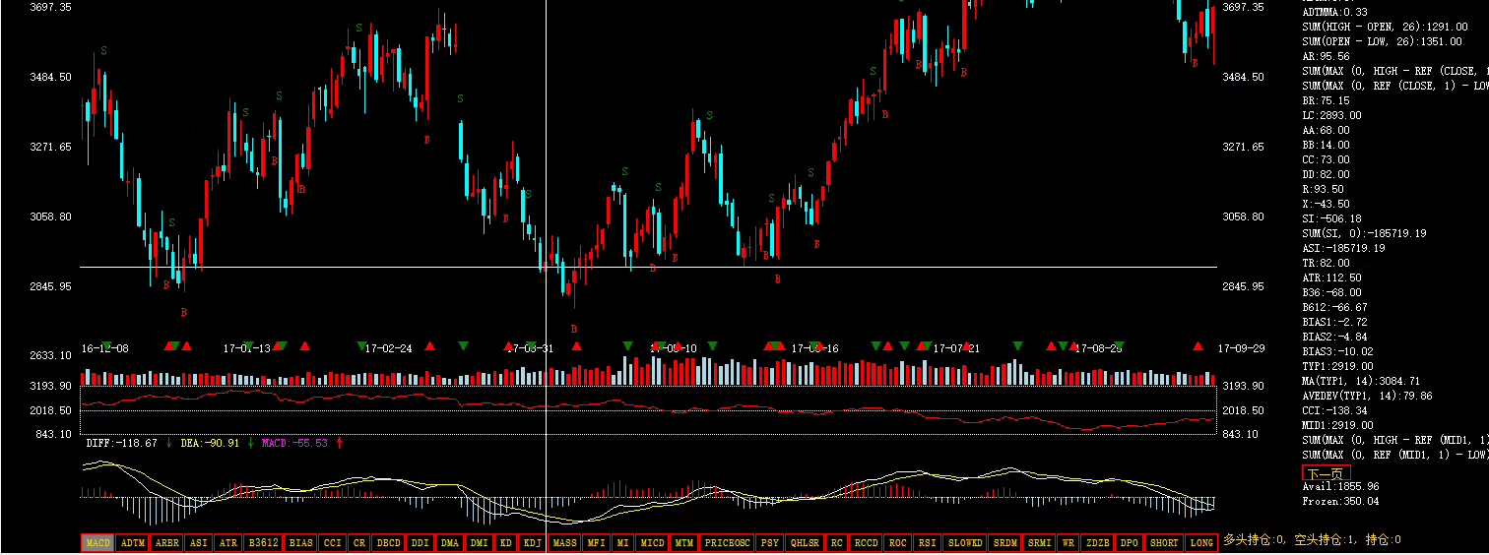This screenshot has width=1489, height=555.
Task: Click the red up arrow beside MACD value
Action: pos(340,443)
